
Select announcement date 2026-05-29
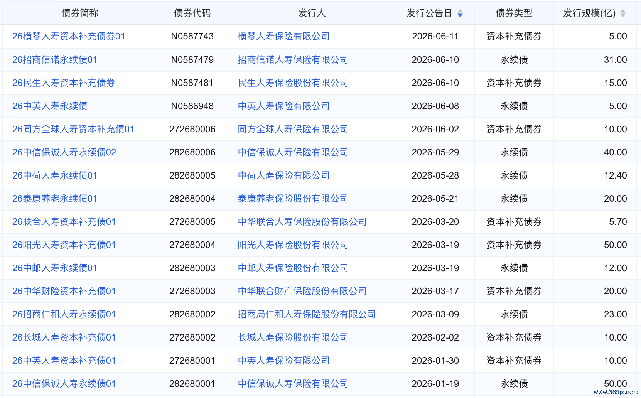(x=435, y=152)
